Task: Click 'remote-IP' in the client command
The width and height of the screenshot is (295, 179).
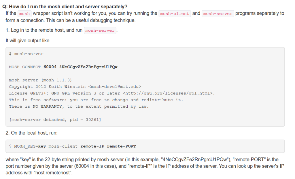Action: [x=92, y=146]
